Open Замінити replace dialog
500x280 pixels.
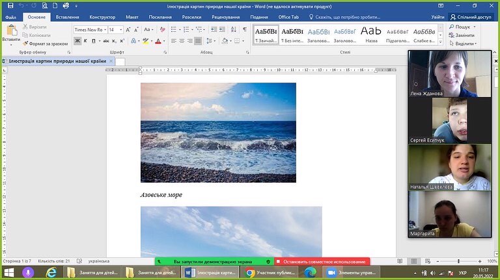[462, 35]
